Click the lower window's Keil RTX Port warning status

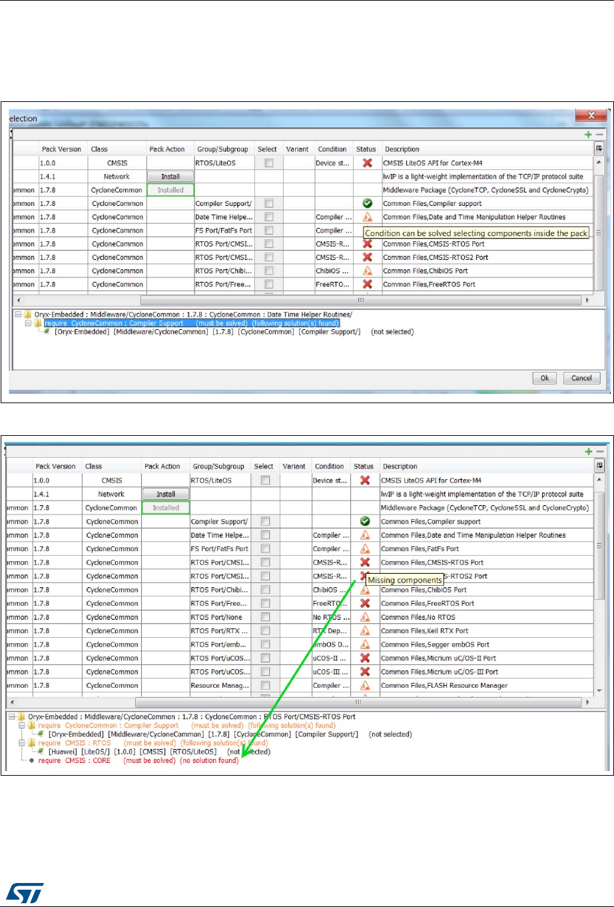(365, 630)
